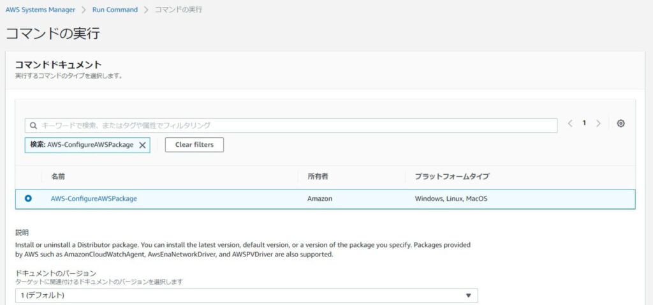Open the AWS-ConfigureAWSPackage document link
This screenshot has width=653, height=305.
coord(94,198)
